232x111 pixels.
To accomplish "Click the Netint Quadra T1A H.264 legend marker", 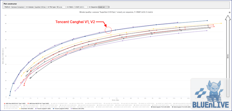I will pyautogui.click(x=152, y=107).
